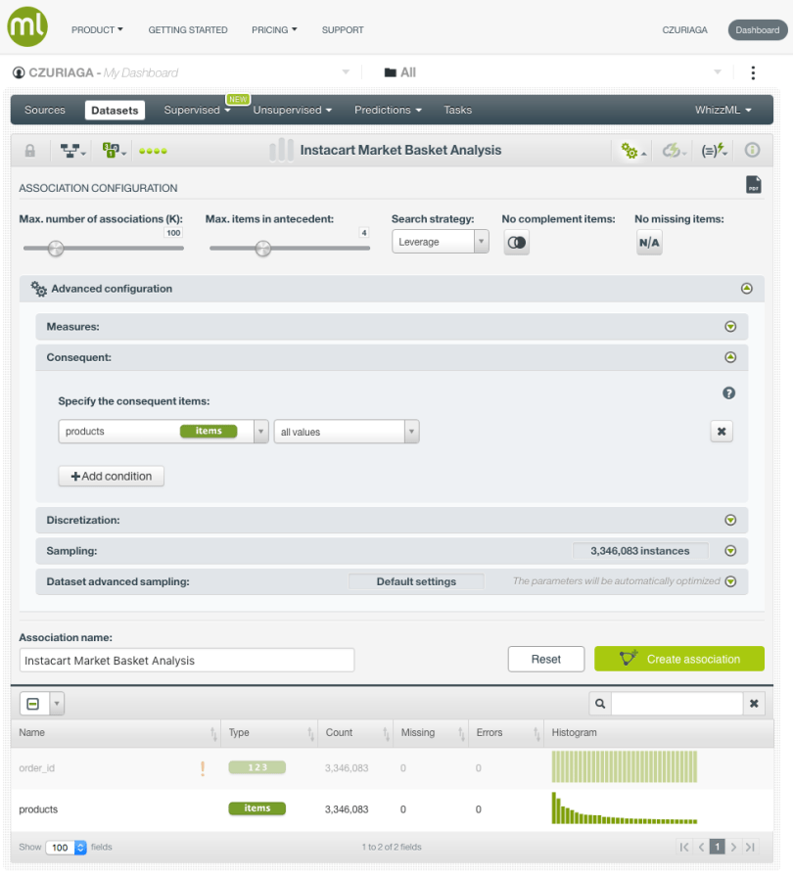This screenshot has height=876, width=793.
Task: Toggle the No missing items switch
Action: (x=649, y=243)
